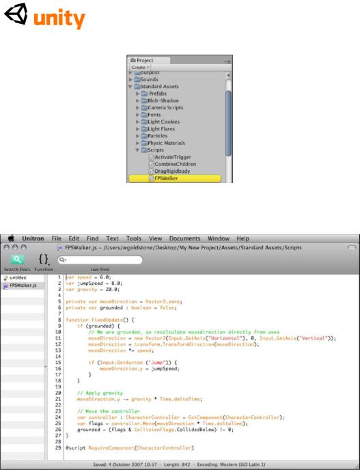Image resolution: width=360 pixels, height=470 pixels.
Task: Click the Light Flares folder icon
Action: click(145, 129)
